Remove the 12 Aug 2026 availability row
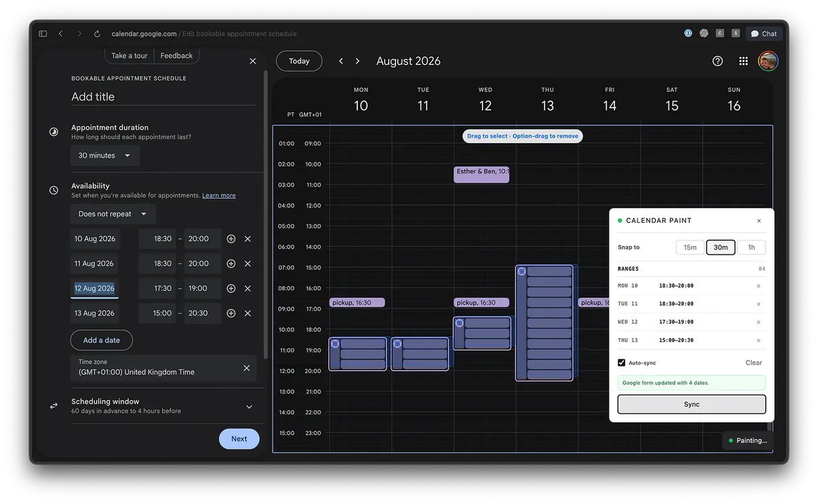Viewport: 818px width, 503px height. 247,288
